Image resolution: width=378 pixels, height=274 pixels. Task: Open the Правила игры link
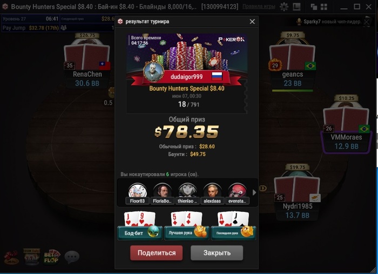(259, 6)
